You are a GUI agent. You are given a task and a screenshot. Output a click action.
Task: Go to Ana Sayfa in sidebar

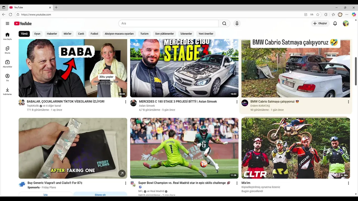(x=8, y=36)
